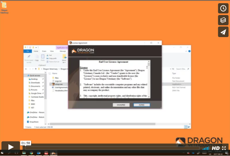Expand address bar history dropdown
Screen dimensions: 230x156
point(171,69)
